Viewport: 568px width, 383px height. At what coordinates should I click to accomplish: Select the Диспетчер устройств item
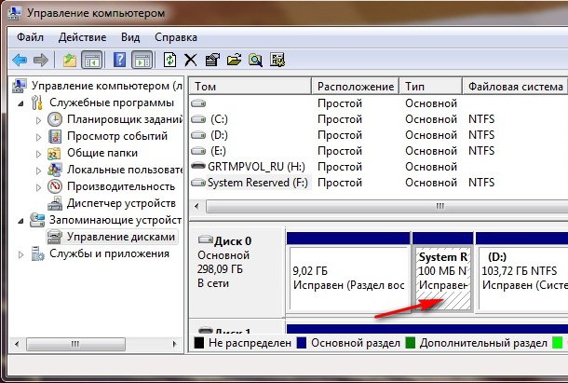[121, 203]
